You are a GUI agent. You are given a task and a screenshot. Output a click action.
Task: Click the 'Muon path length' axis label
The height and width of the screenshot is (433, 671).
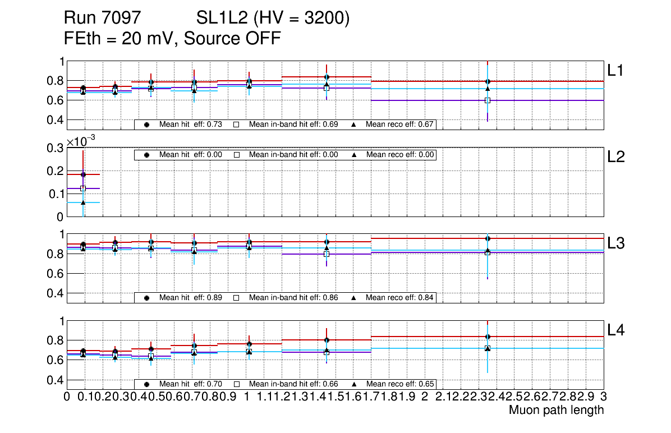(556, 410)
